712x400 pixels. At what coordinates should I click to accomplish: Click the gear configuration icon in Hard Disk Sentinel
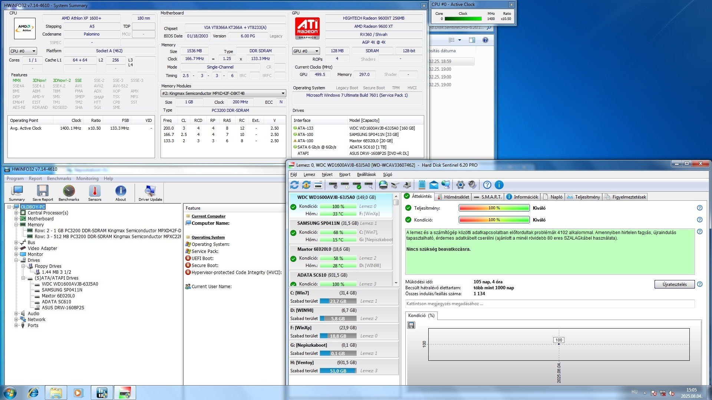click(460, 185)
